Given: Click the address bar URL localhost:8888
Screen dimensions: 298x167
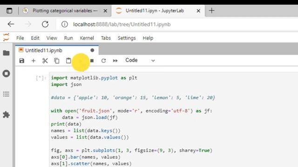Looking at the screenshot, I should (x=122, y=25).
